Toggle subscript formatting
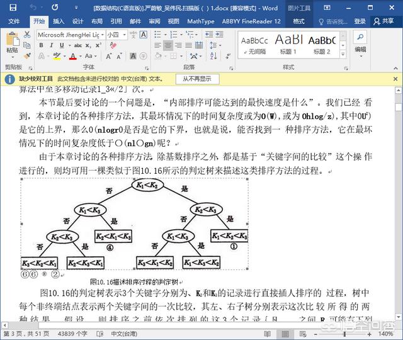The width and height of the screenshot is (403, 340). pos(88,45)
